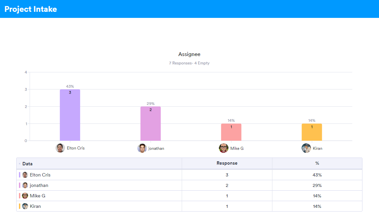Click Mike G's avatar in data table
379x220 pixels.
tap(25, 196)
